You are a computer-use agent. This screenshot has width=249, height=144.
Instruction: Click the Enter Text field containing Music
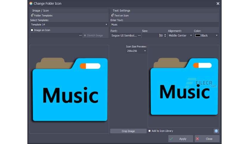[164, 25]
